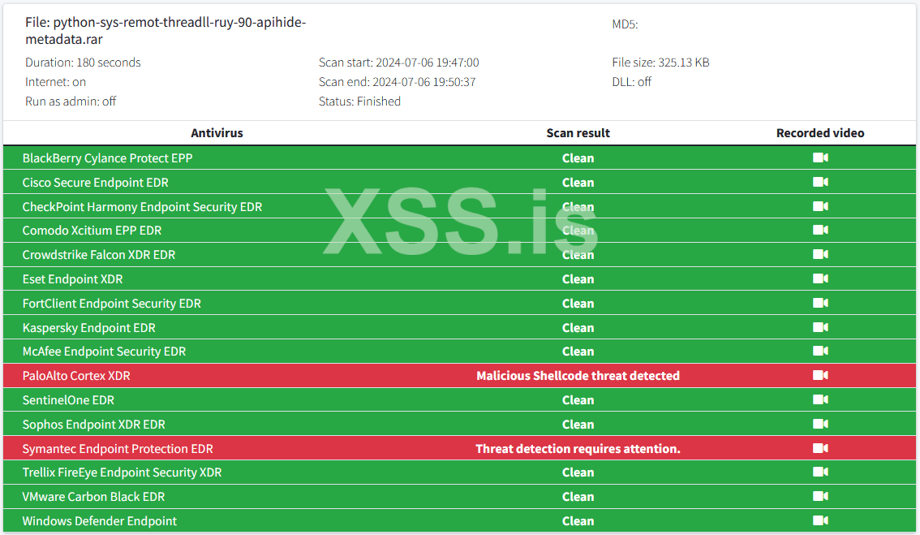Viewport: 920px width, 535px height.
Task: Play CheckPoint Harmony Endpoint Security video
Action: pyautogui.click(x=820, y=206)
